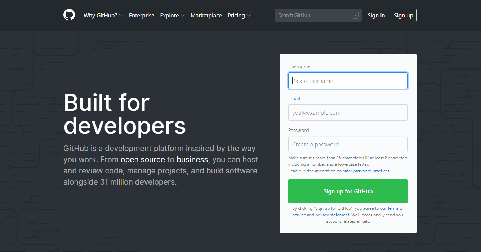The width and height of the screenshot is (481, 252).
Task: Click the GitHub Octocat logo
Action: [69, 15]
